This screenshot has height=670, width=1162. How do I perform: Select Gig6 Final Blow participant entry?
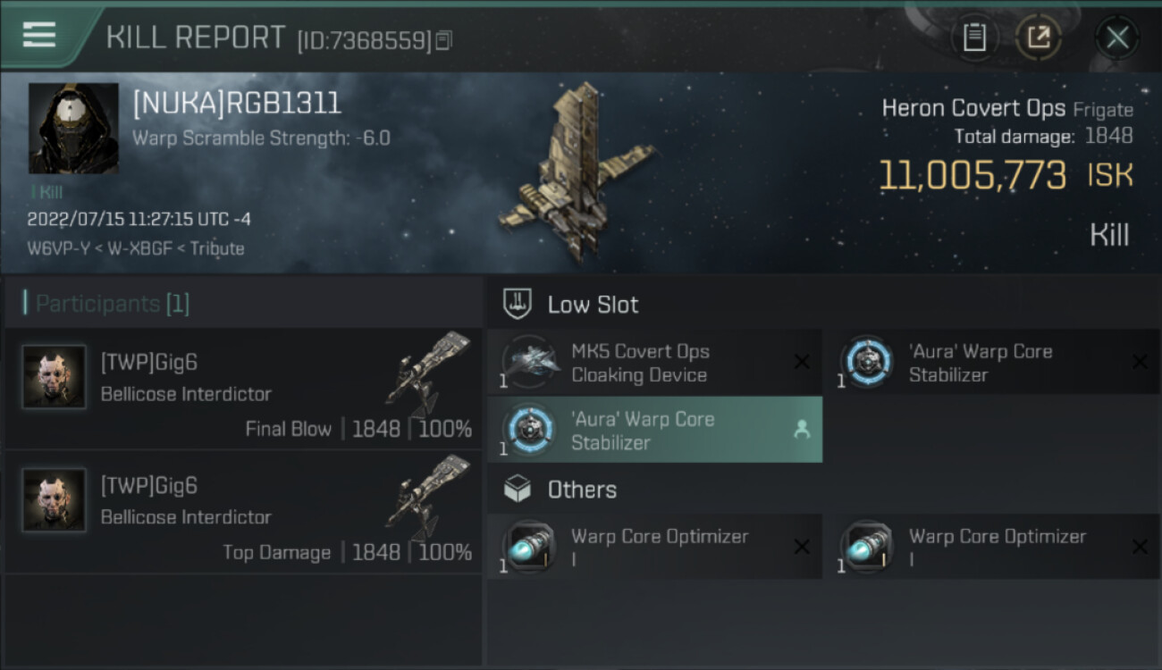(x=243, y=389)
